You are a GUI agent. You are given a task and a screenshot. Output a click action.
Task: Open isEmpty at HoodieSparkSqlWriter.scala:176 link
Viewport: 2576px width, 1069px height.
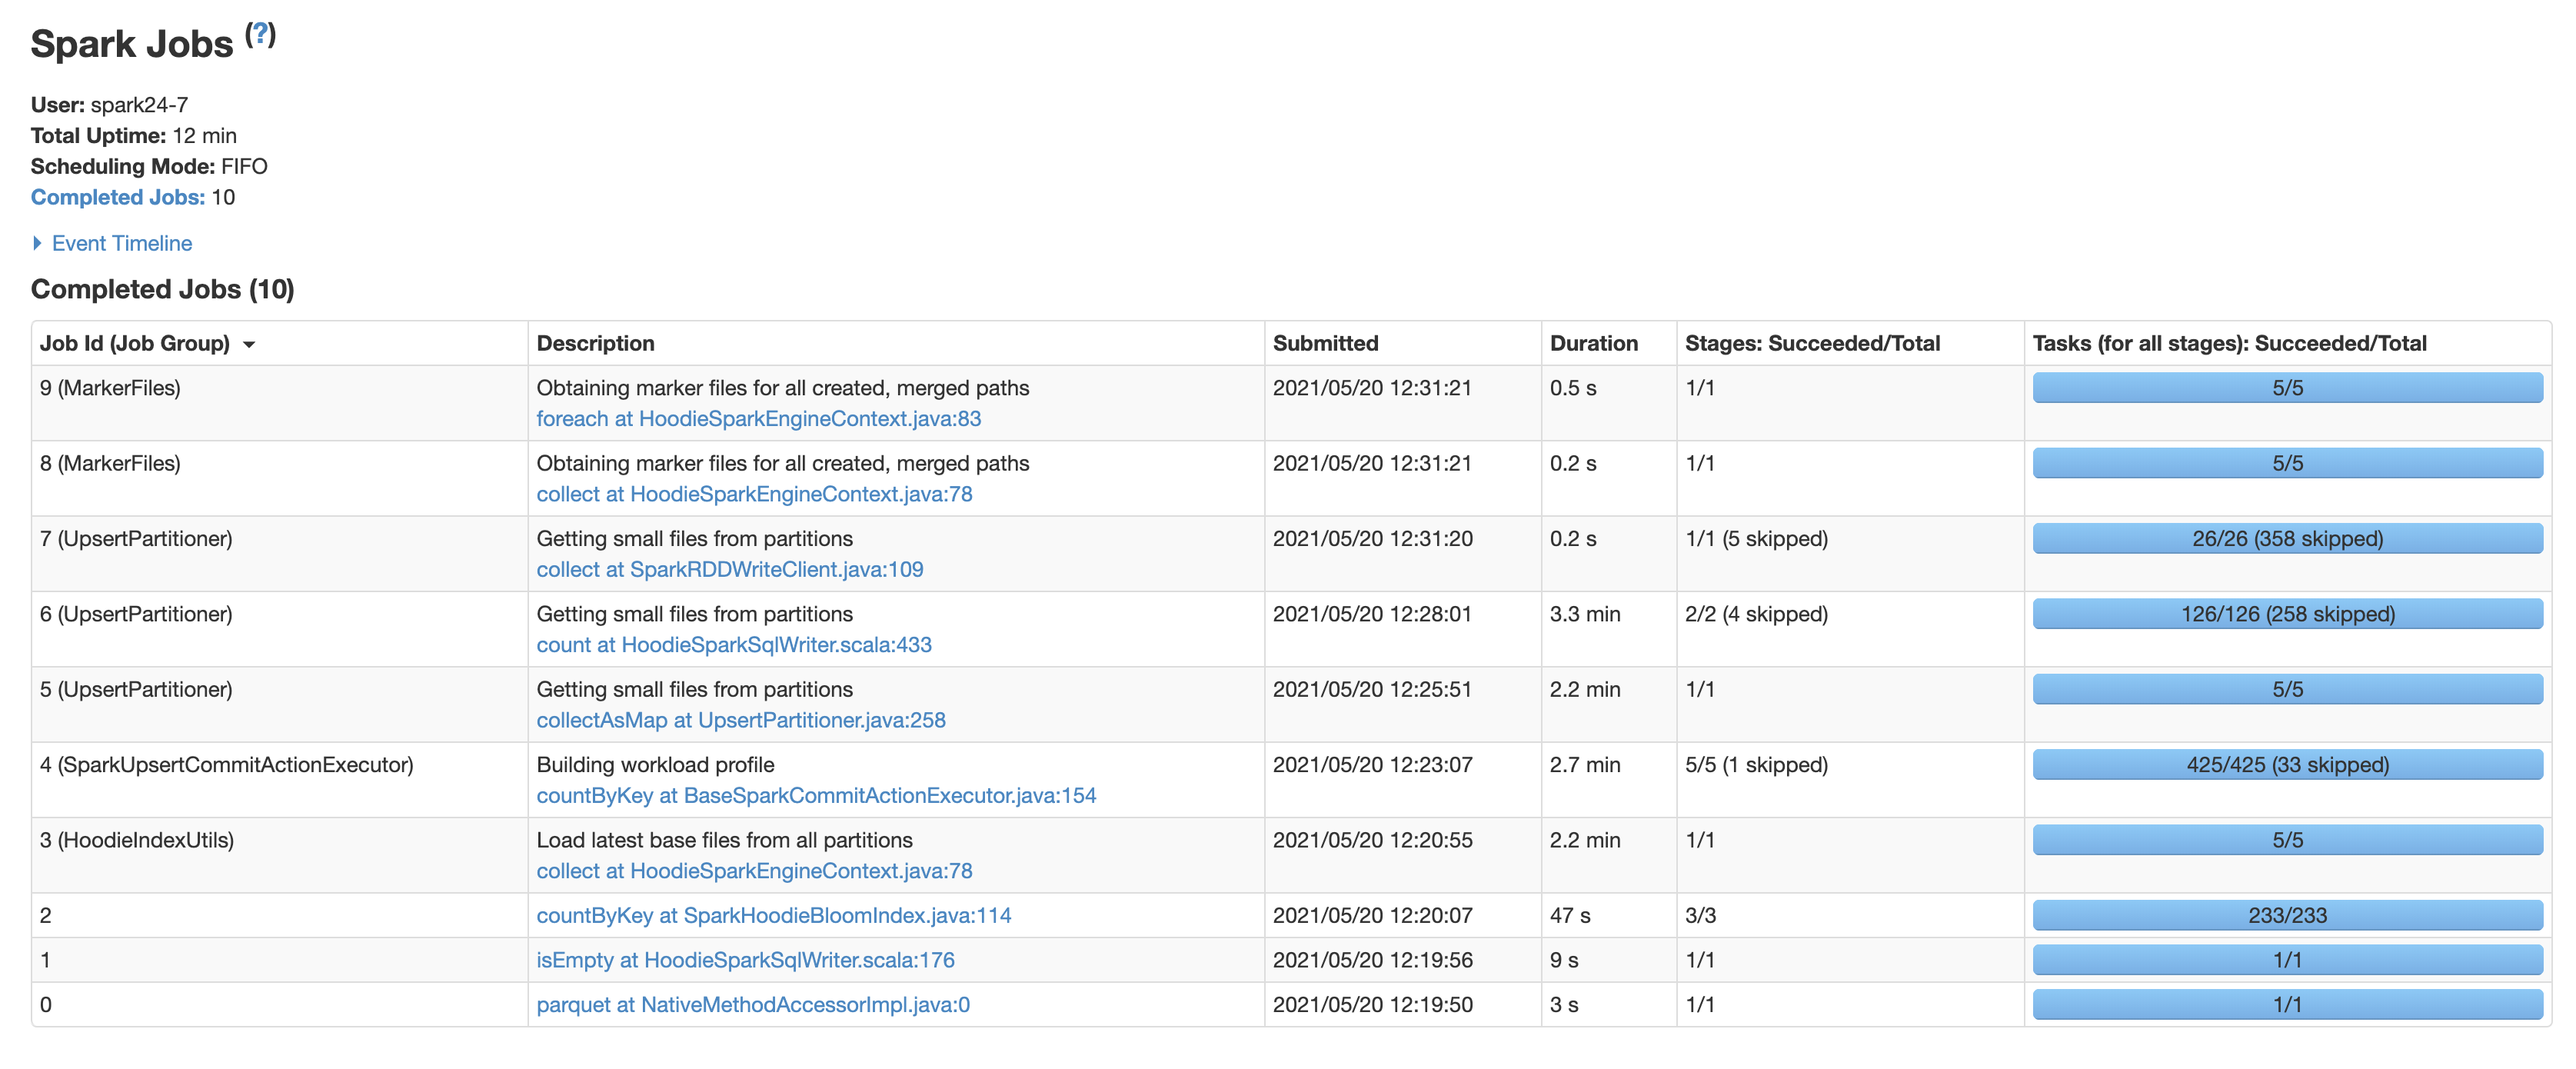point(745,960)
